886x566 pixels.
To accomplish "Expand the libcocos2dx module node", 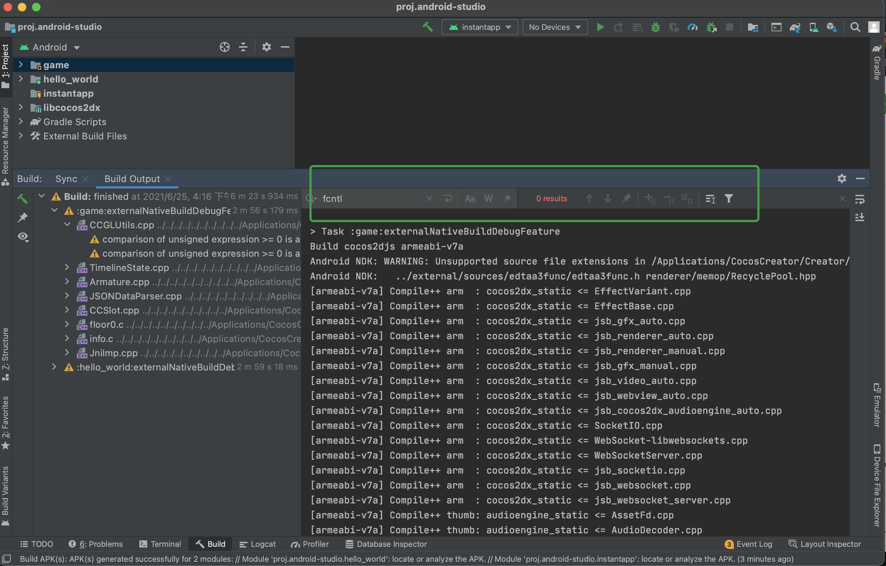I will 21,107.
